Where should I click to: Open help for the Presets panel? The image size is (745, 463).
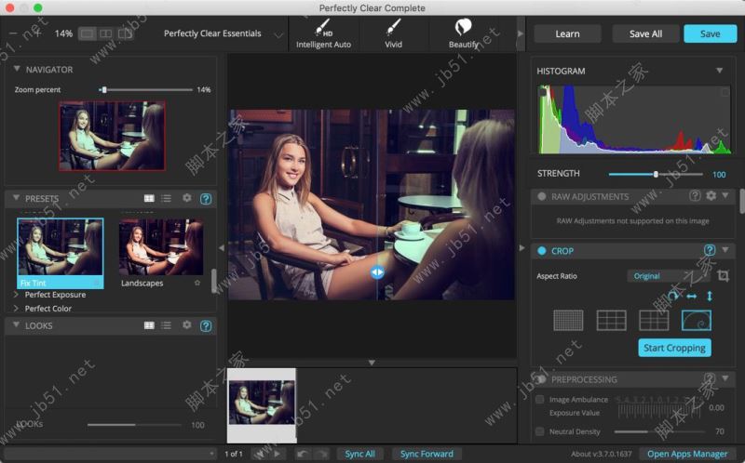(206, 199)
